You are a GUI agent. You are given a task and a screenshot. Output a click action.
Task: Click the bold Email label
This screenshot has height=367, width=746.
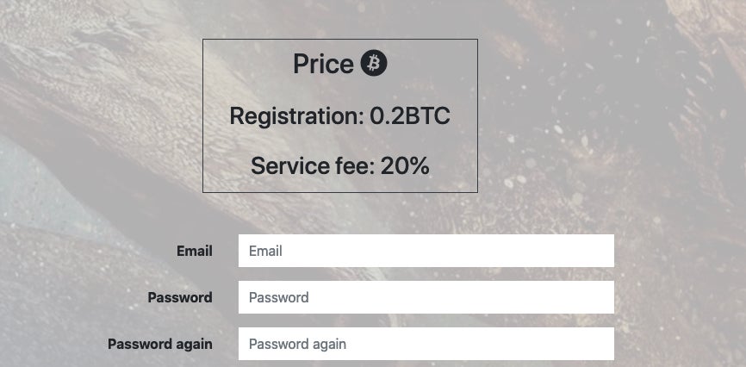click(x=195, y=251)
